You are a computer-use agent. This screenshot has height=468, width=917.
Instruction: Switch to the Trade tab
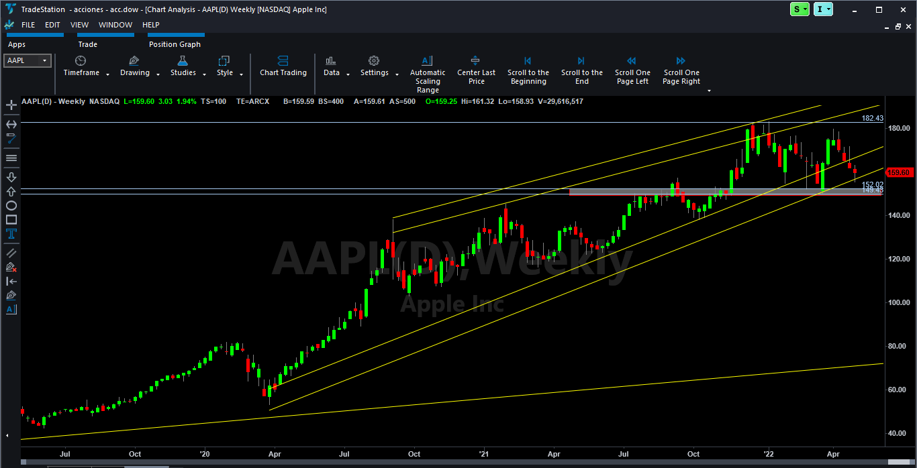[88, 44]
